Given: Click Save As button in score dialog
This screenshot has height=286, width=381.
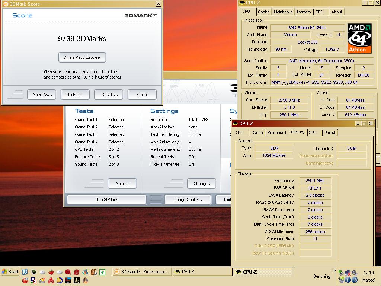Looking at the screenshot, I should tap(42, 95).
